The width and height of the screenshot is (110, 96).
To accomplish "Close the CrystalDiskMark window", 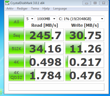I will coord(104,3).
